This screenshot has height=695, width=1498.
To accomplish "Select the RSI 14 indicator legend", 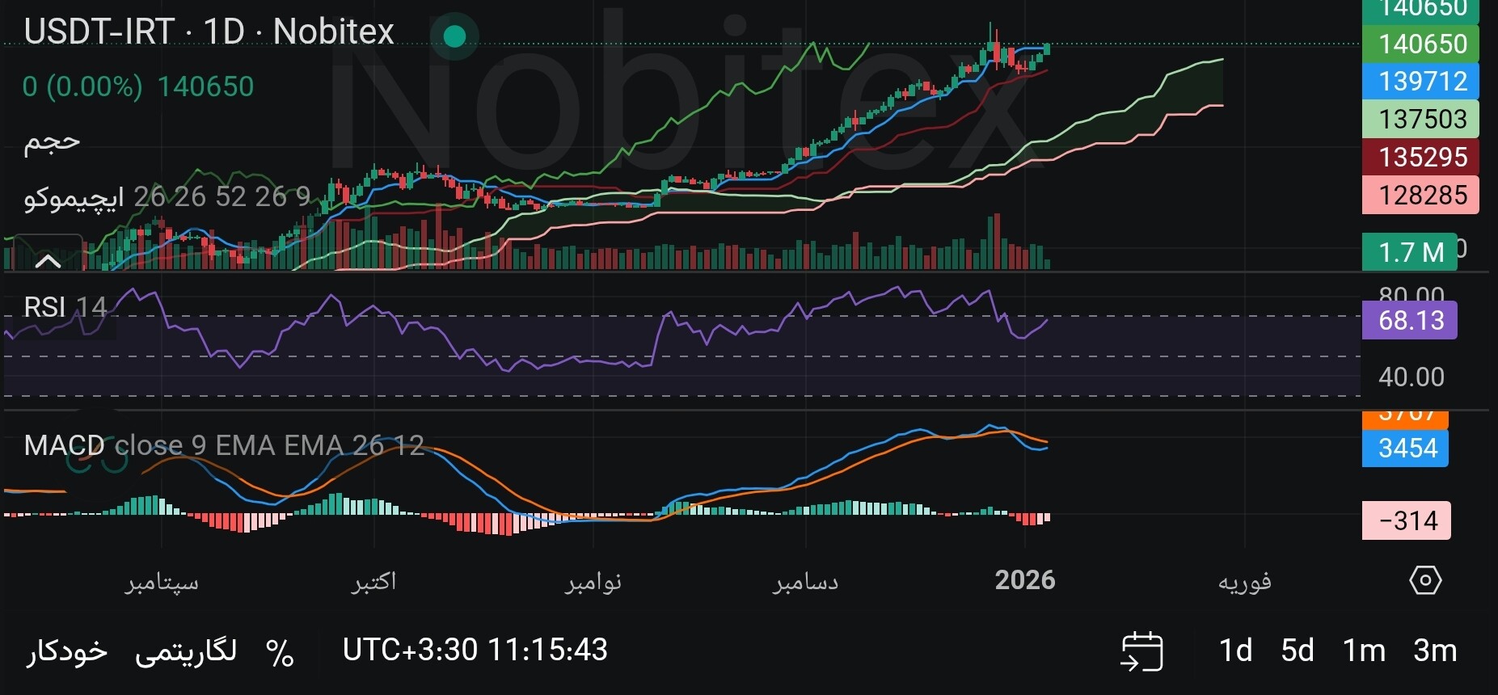I will 65,307.
